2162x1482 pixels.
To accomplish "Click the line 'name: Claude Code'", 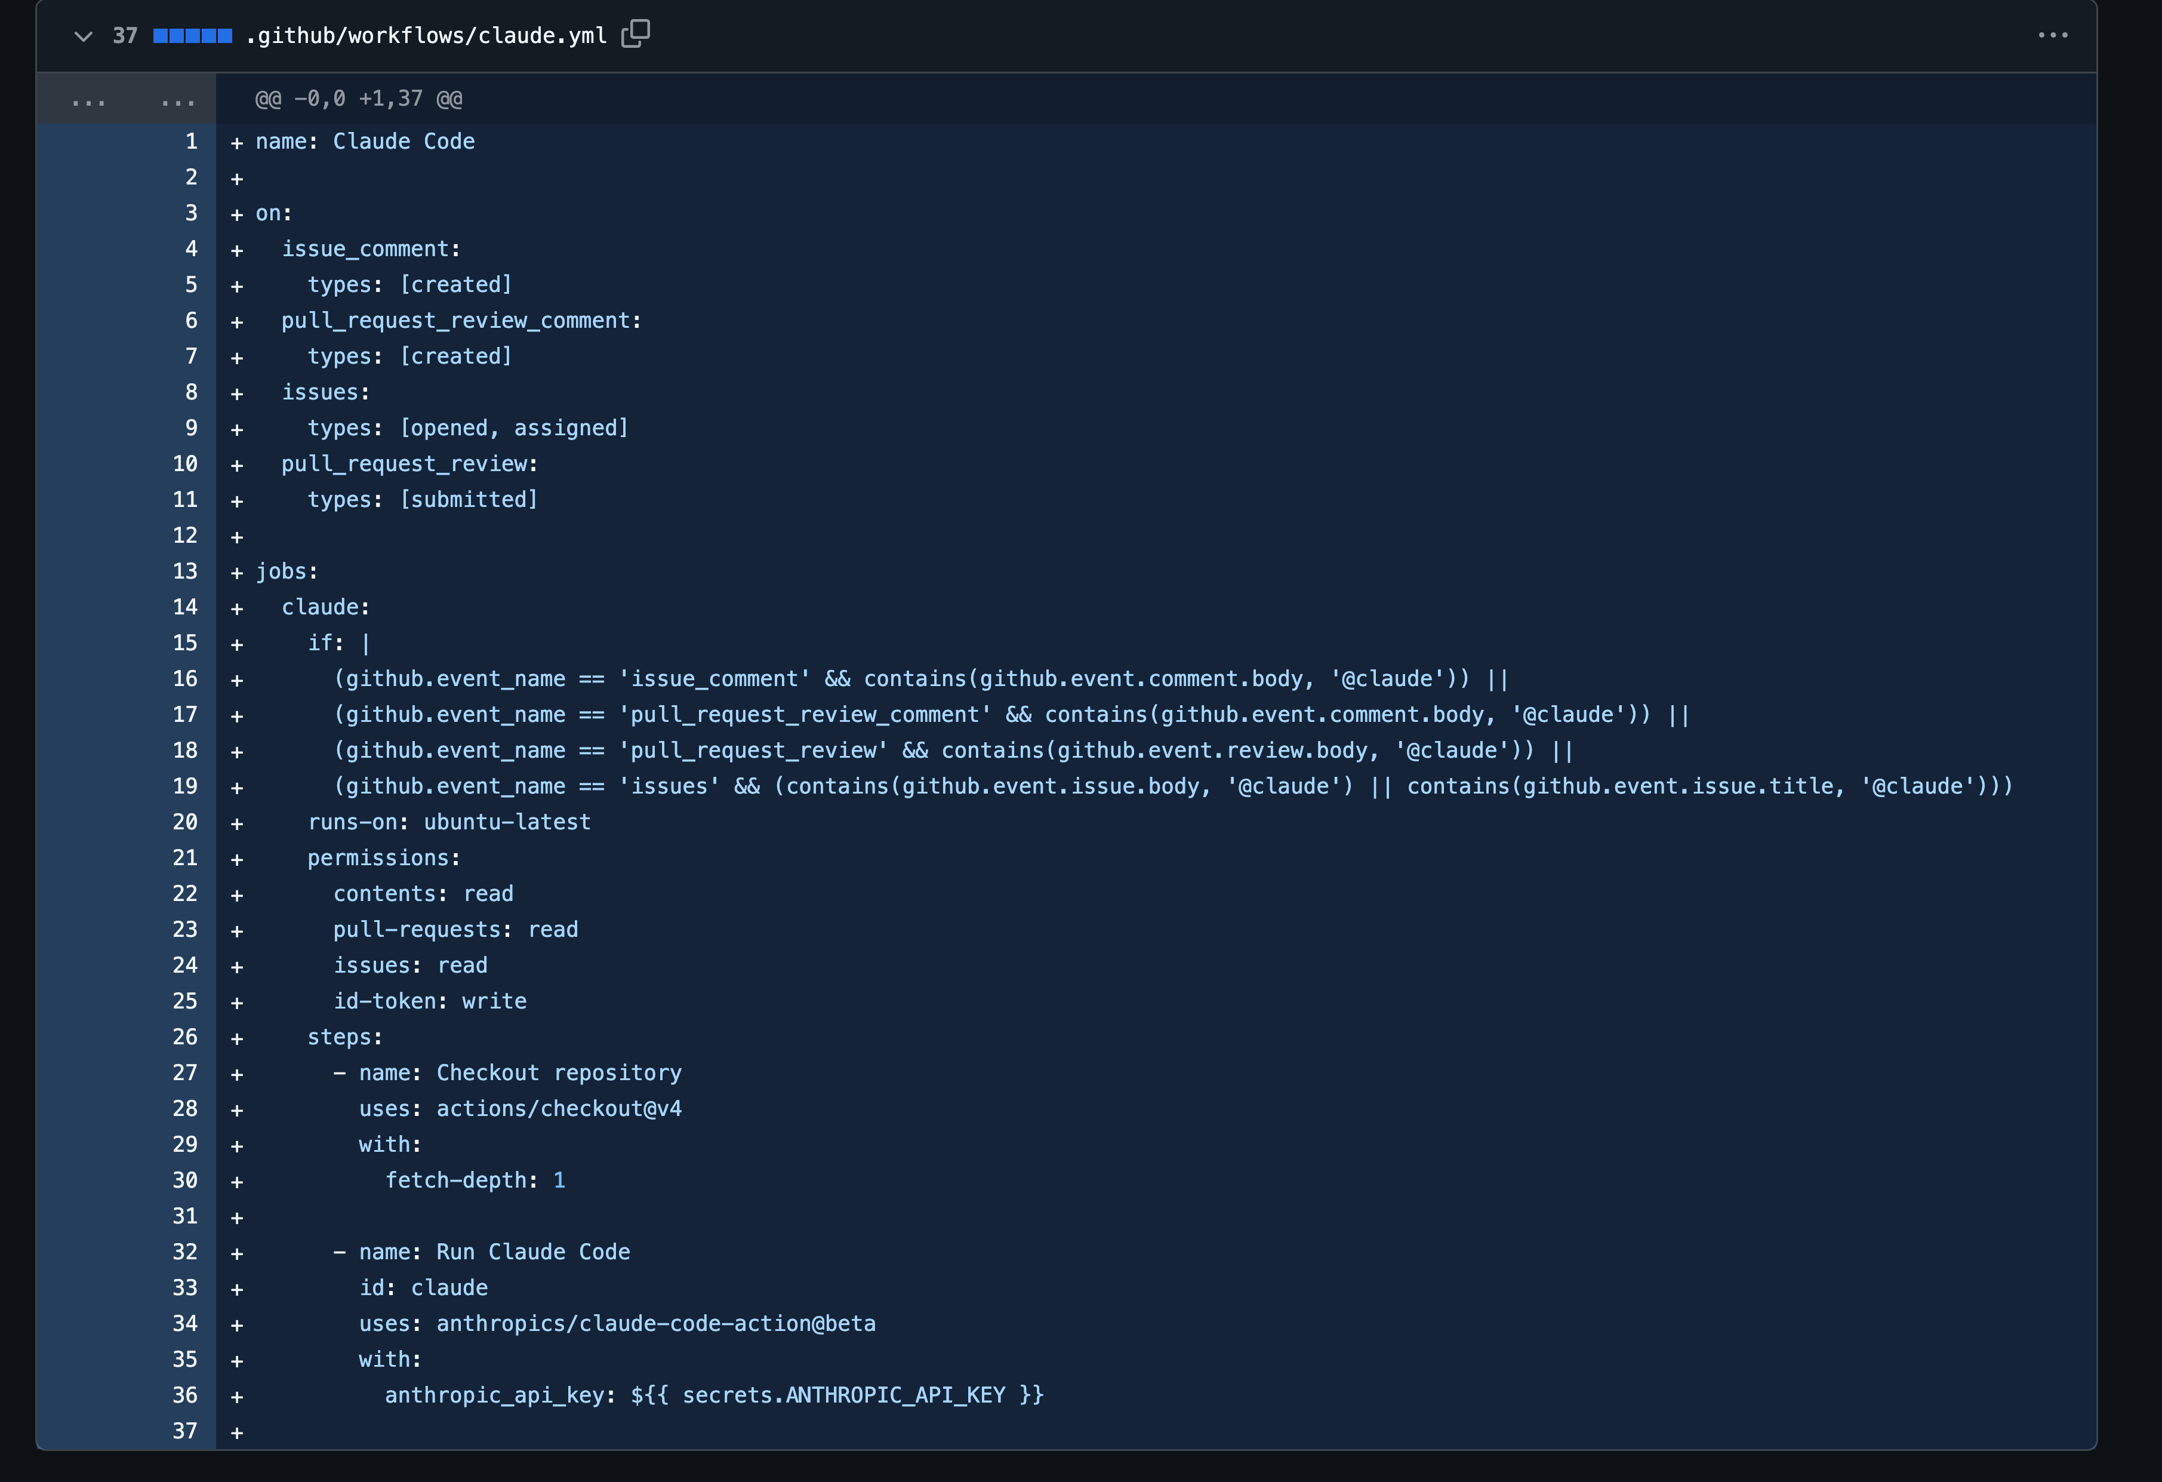I will tap(364, 142).
